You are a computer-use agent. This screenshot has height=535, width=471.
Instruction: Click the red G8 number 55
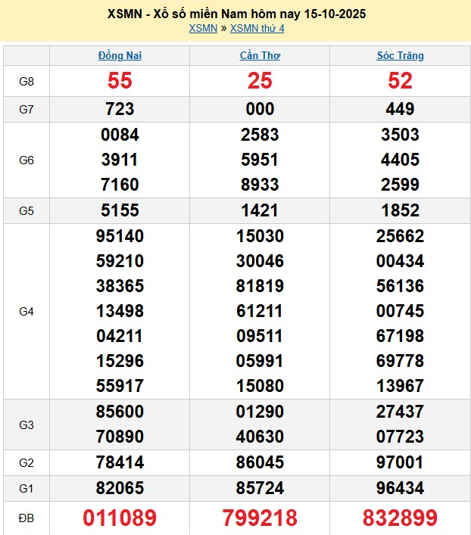[x=120, y=81]
